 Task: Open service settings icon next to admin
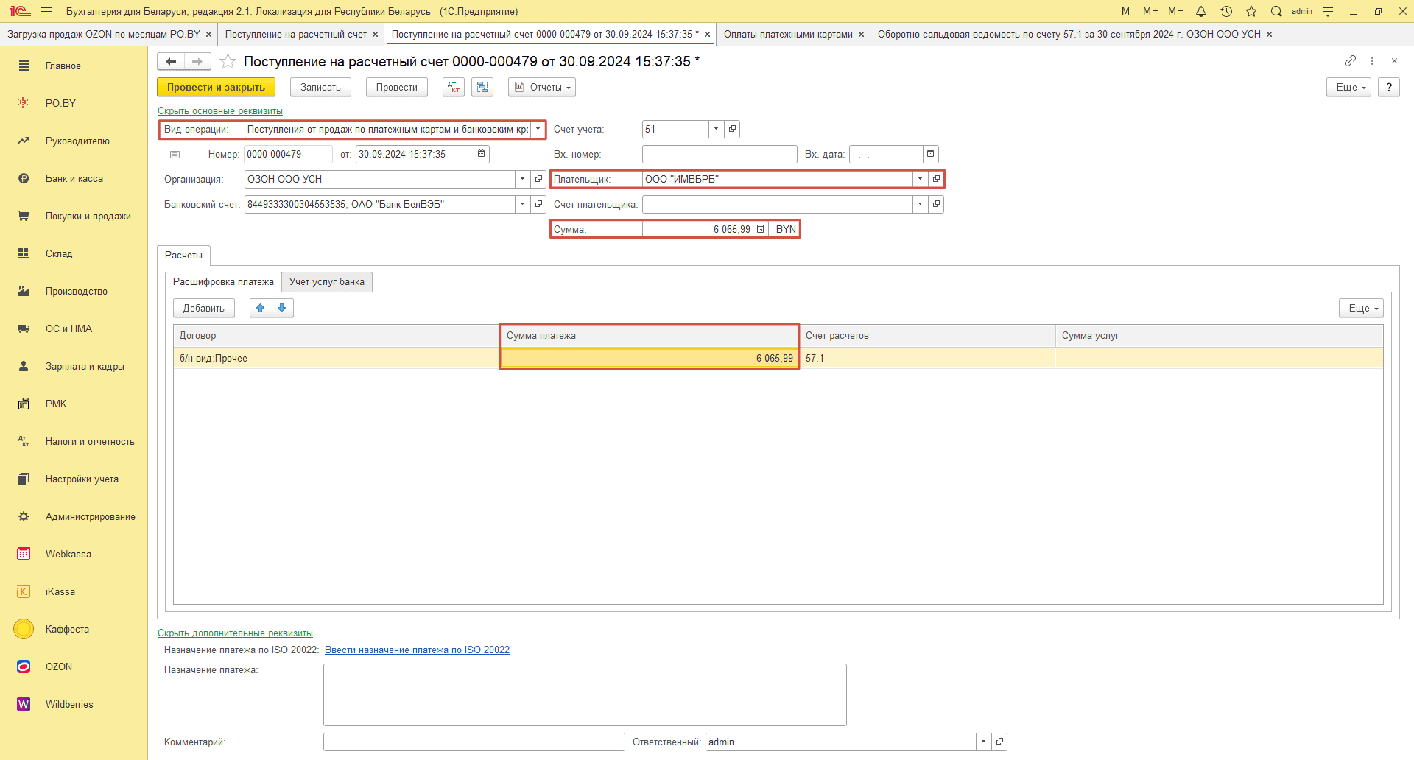tap(1328, 11)
